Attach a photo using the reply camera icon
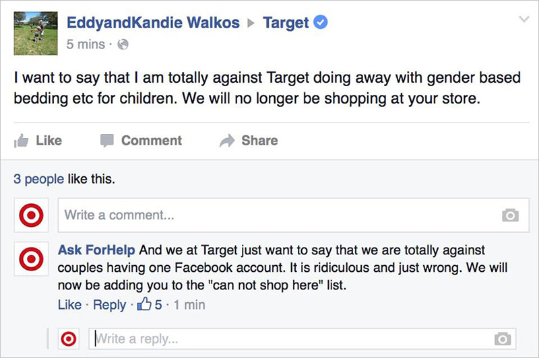 503,338
